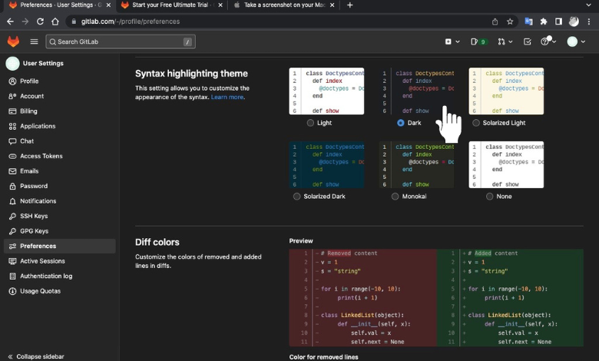
Task: Click the Authentication log icon
Action: (12, 276)
